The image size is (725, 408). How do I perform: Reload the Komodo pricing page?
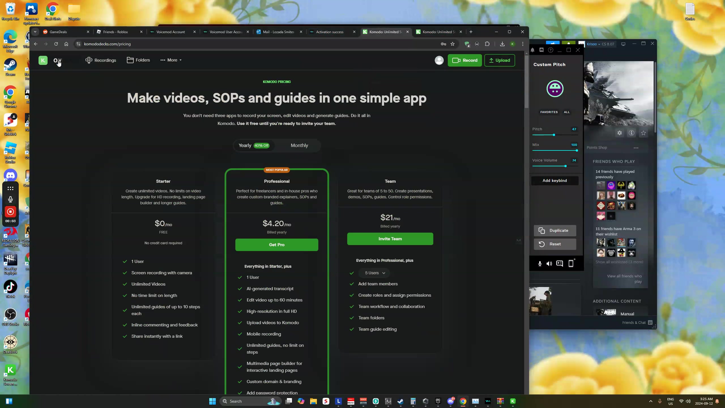56,44
